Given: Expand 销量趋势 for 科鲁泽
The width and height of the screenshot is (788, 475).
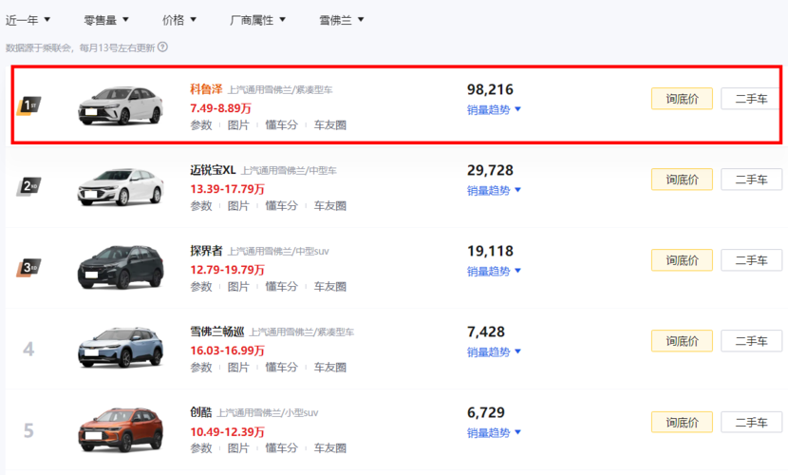Looking at the screenshot, I should 494,109.
